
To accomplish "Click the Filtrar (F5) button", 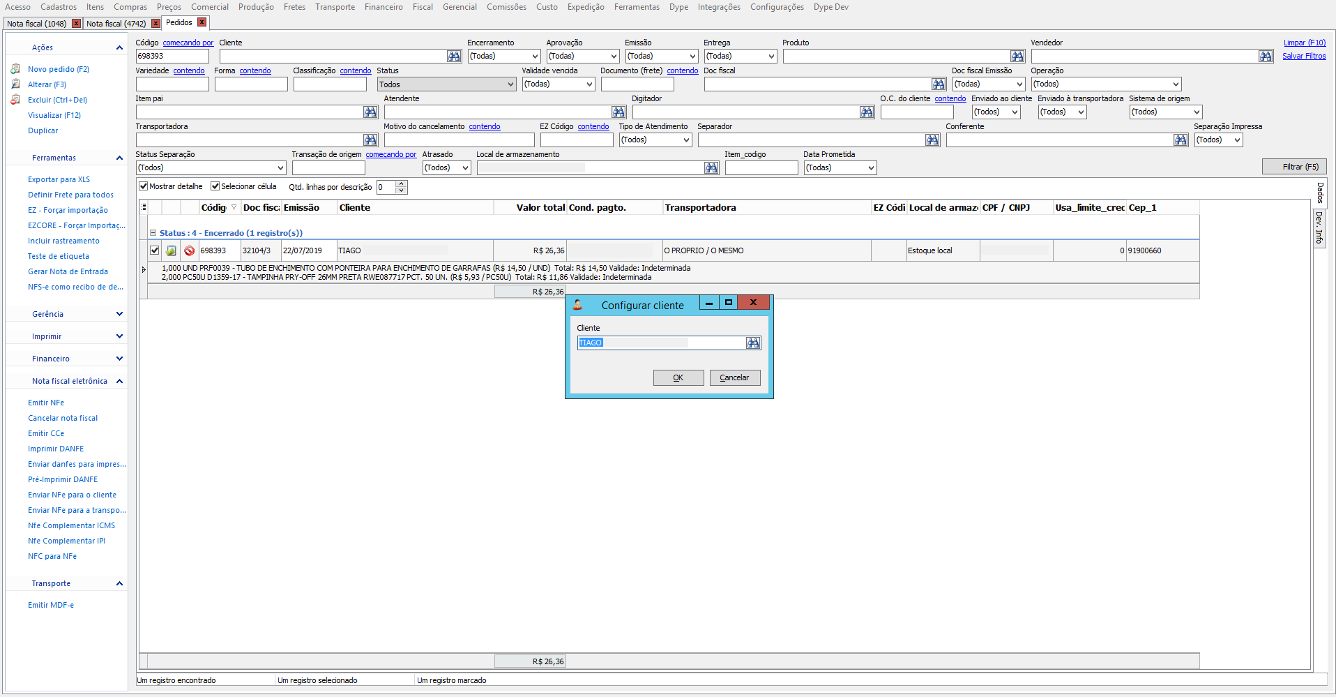I will pos(1294,167).
